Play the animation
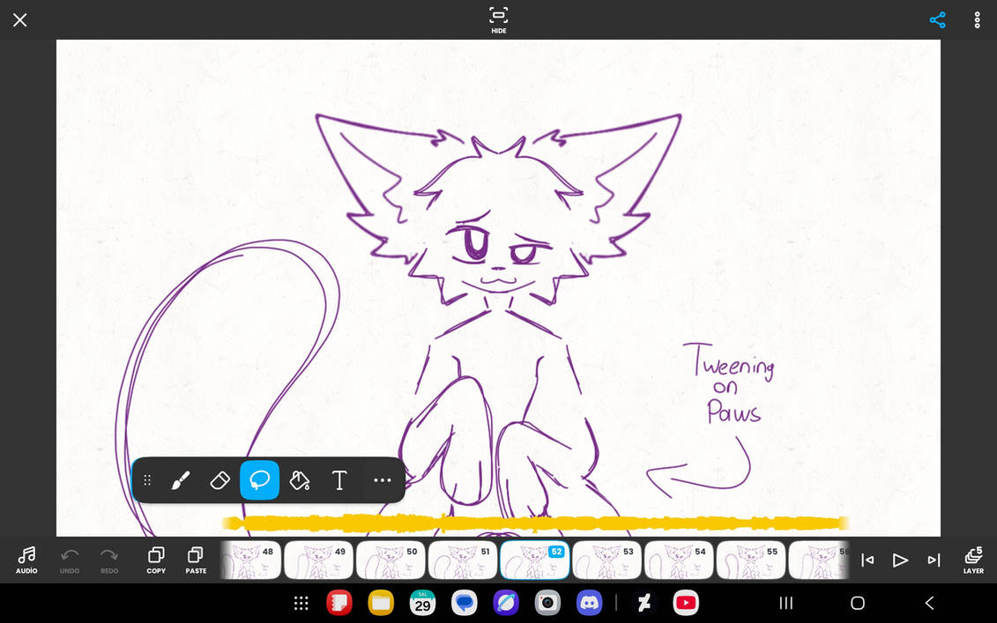Viewport: 997px width, 623px height. click(900, 560)
